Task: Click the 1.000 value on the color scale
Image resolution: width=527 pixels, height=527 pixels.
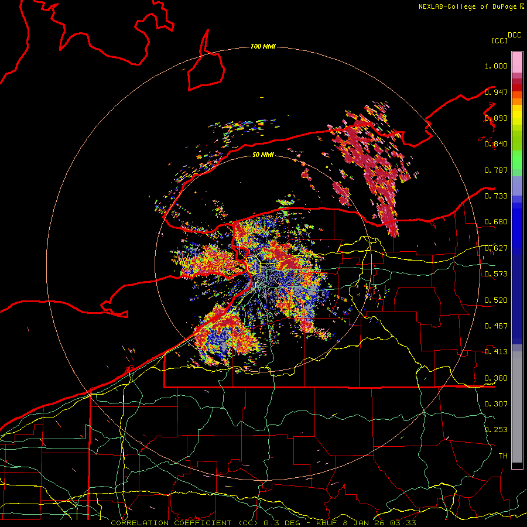Action: [x=496, y=66]
